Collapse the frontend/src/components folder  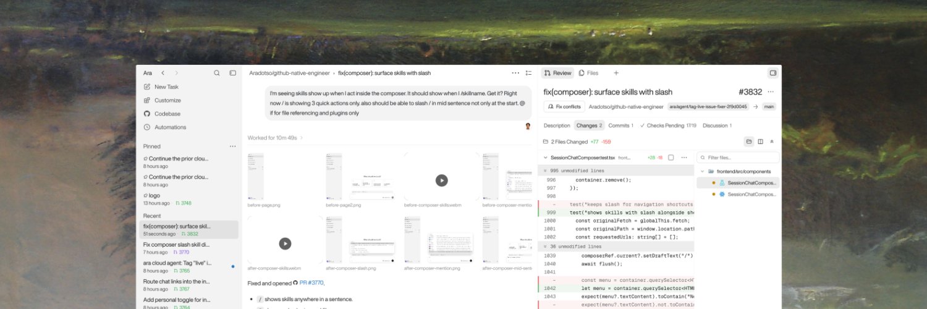tap(703, 171)
